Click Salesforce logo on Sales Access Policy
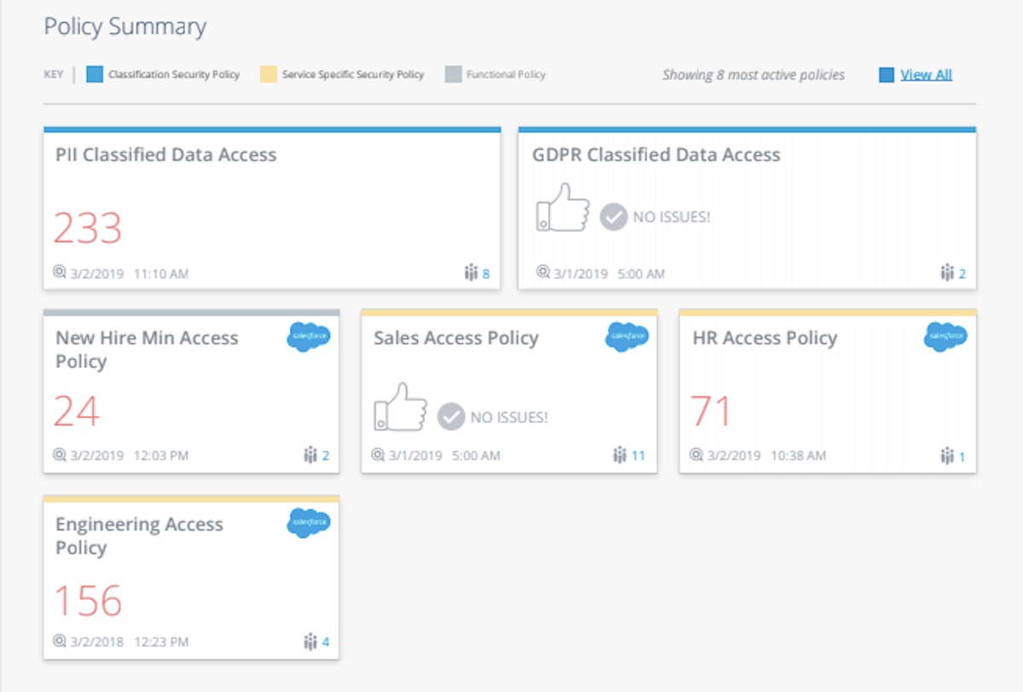The height and width of the screenshot is (692, 1023). tap(627, 337)
